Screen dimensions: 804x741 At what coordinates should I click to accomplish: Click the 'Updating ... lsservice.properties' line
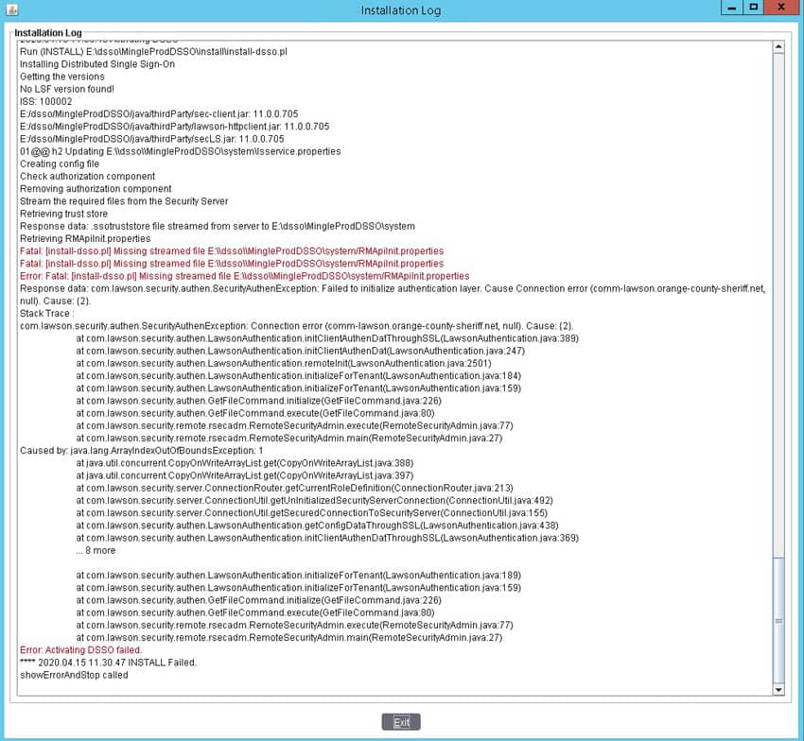pos(180,151)
